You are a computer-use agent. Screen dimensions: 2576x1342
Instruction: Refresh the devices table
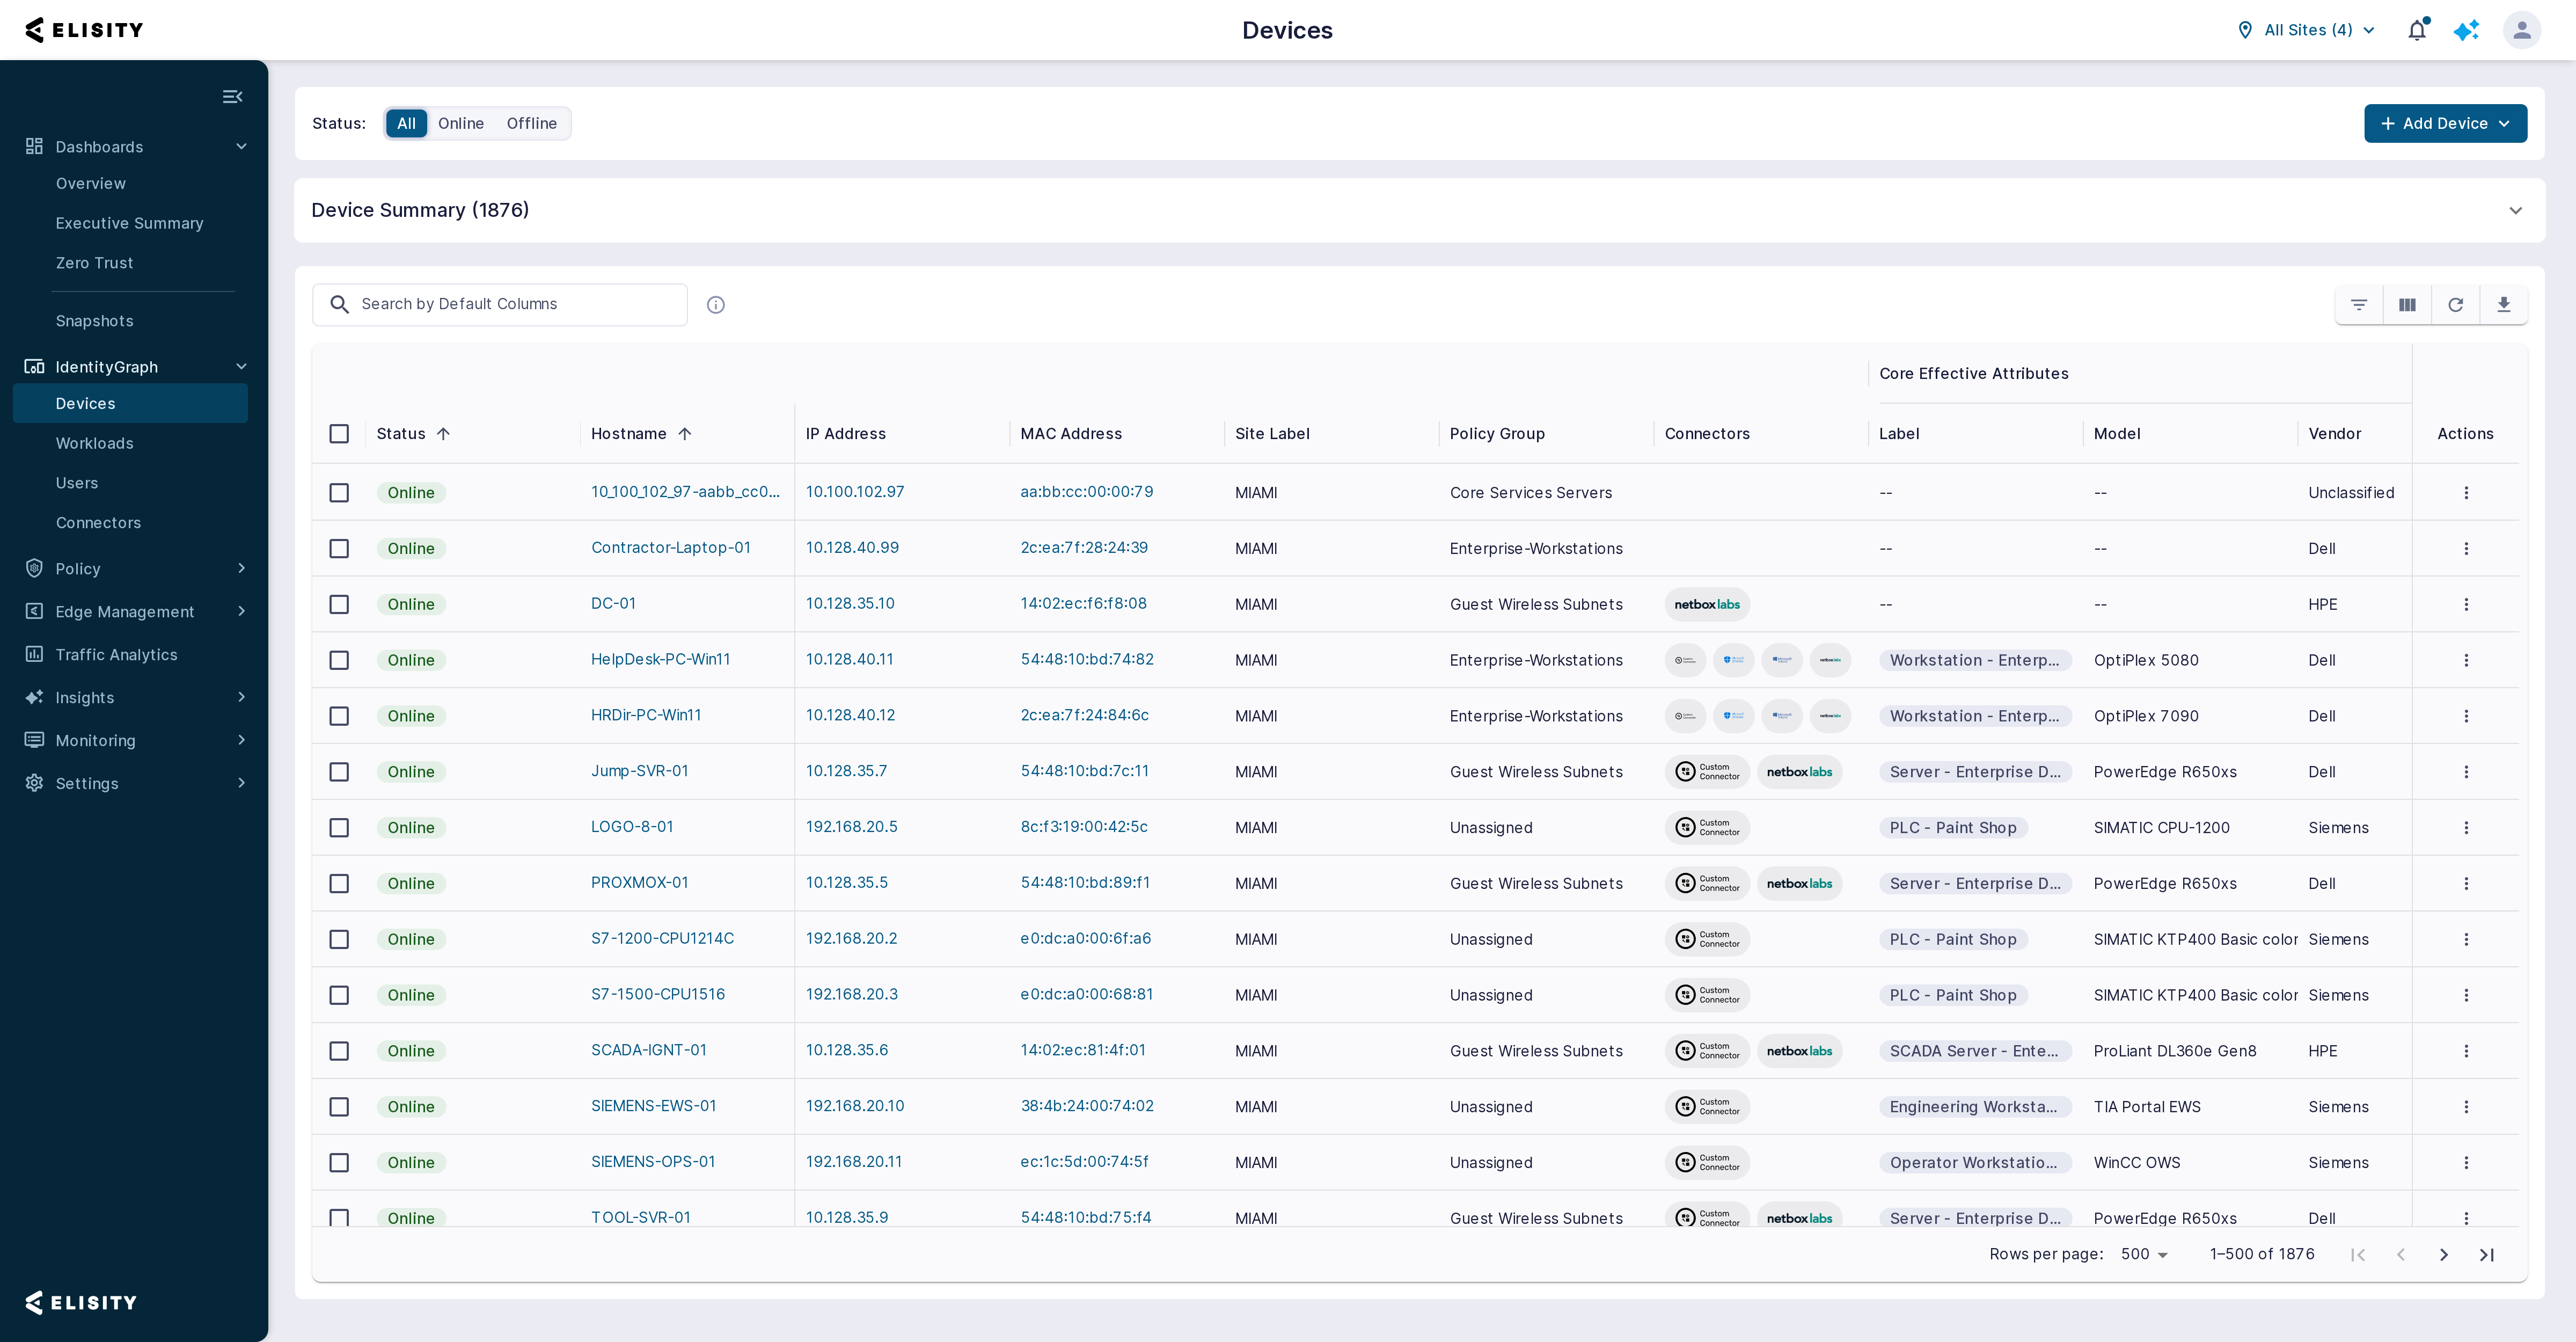click(2455, 305)
